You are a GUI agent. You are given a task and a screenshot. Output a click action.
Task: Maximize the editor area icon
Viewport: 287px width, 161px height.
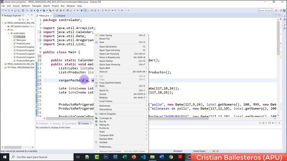[279, 15]
